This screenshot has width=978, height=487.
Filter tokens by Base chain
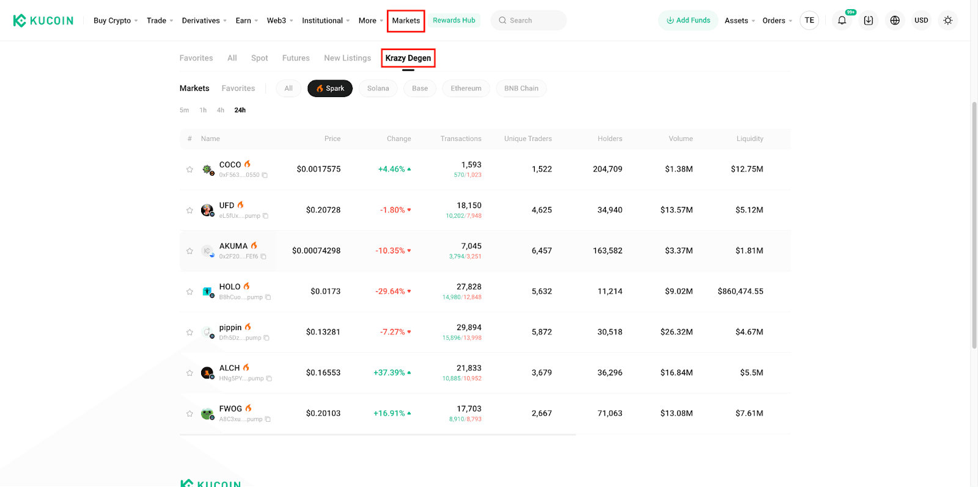pos(420,88)
